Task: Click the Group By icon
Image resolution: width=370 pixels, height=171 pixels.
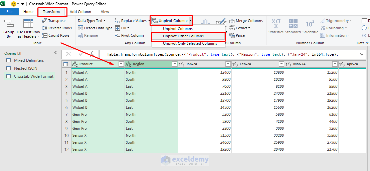Action: (9, 24)
